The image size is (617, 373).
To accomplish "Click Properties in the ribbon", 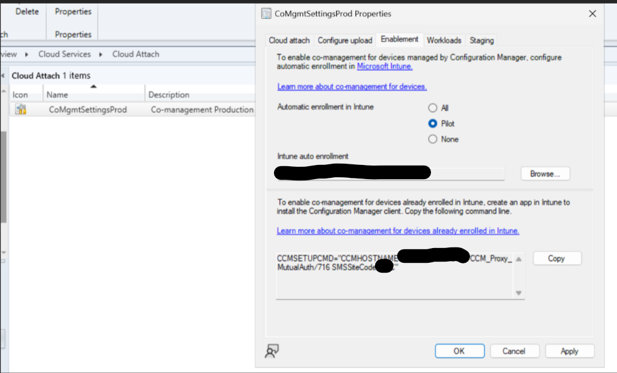I will coord(71,10).
